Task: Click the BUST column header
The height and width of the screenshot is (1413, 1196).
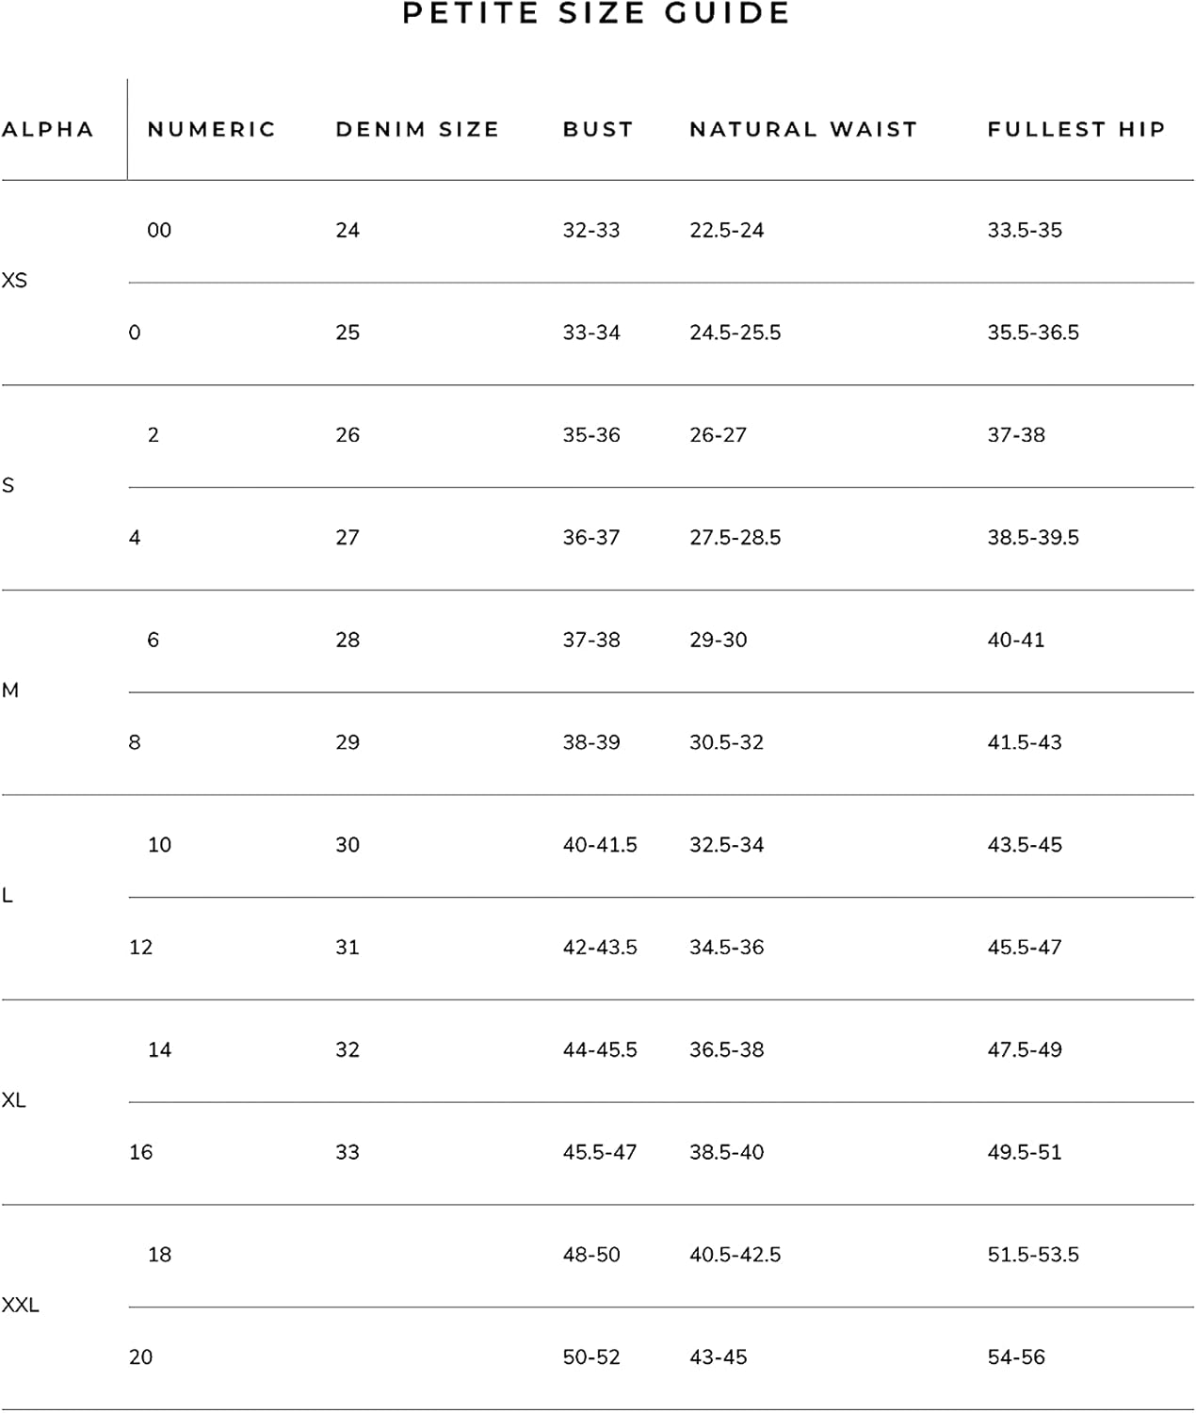Action: click(x=598, y=129)
